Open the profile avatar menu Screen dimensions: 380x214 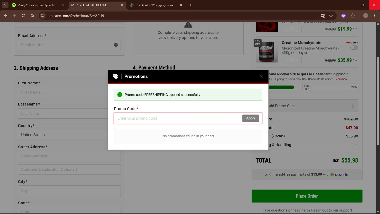pos(366,16)
